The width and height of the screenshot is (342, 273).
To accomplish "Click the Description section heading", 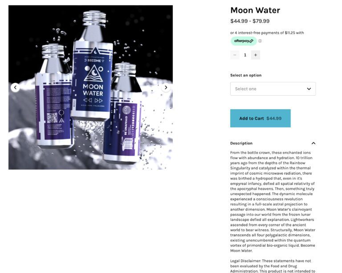I will (x=241, y=143).
